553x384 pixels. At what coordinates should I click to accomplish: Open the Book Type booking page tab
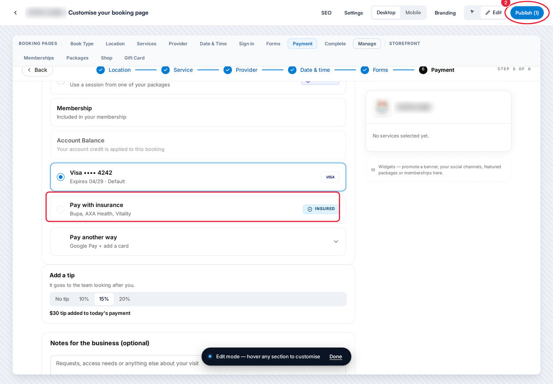[82, 44]
